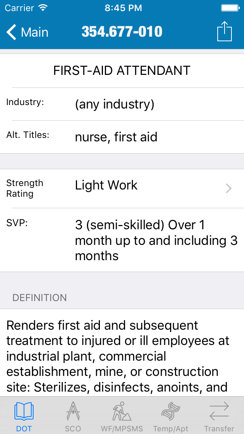The image size is (244, 434).
Task: Tap the share icon in header
Action: (224, 31)
